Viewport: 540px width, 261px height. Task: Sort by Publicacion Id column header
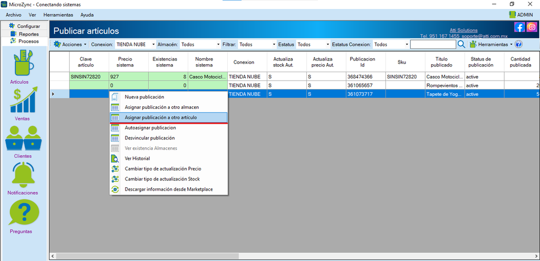(x=366, y=62)
